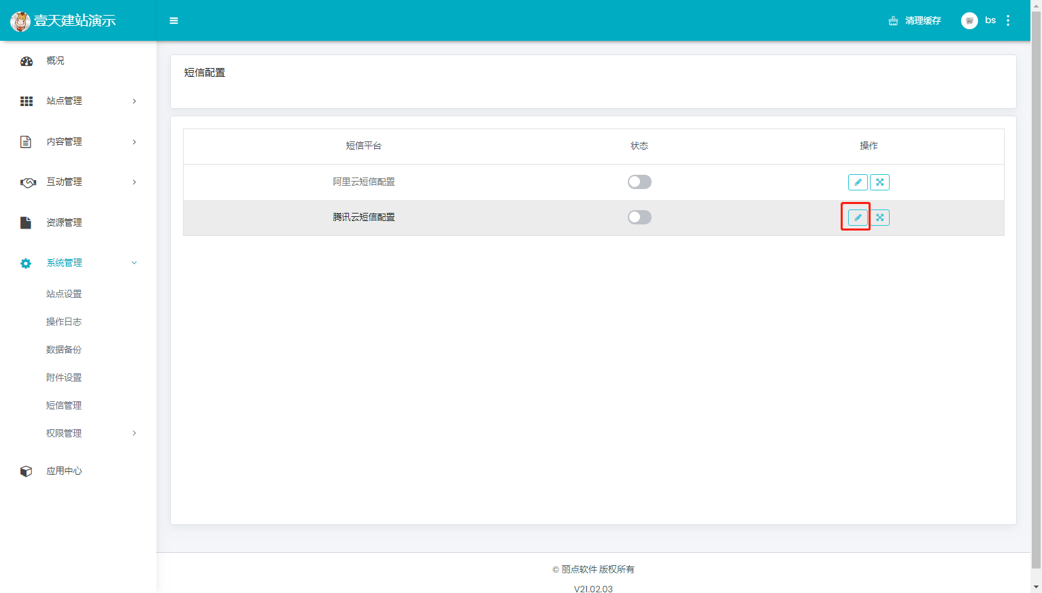Click the 操作 column header
The width and height of the screenshot is (1042, 593).
869,146
